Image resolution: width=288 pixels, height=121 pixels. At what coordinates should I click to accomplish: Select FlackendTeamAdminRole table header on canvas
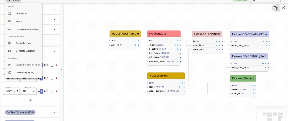click(x=249, y=34)
